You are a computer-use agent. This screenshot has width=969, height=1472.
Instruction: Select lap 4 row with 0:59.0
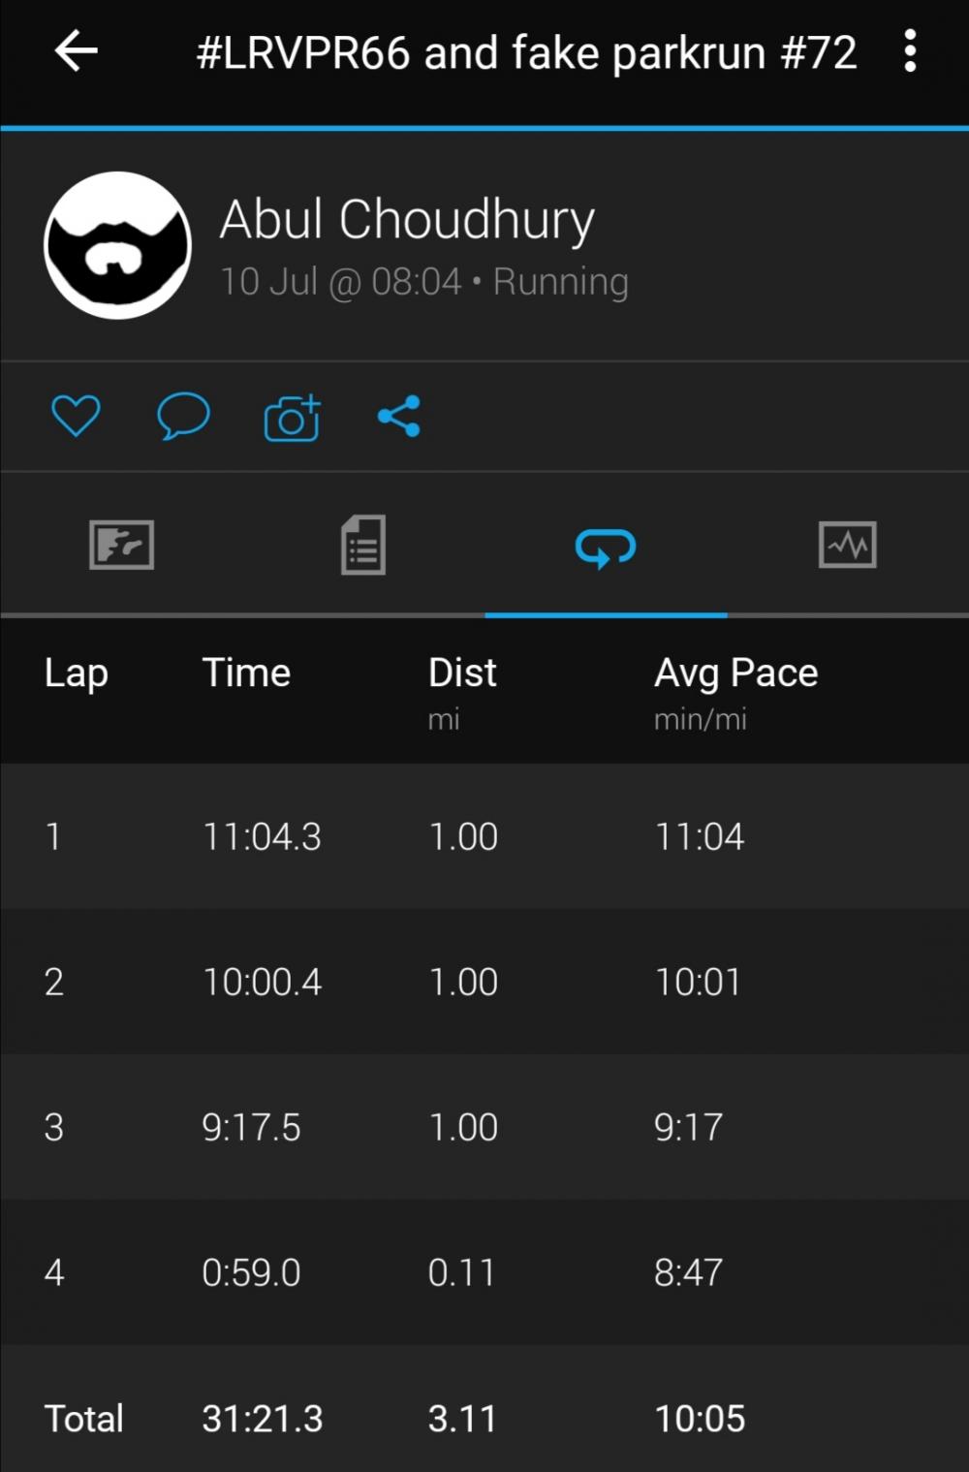484,1272
